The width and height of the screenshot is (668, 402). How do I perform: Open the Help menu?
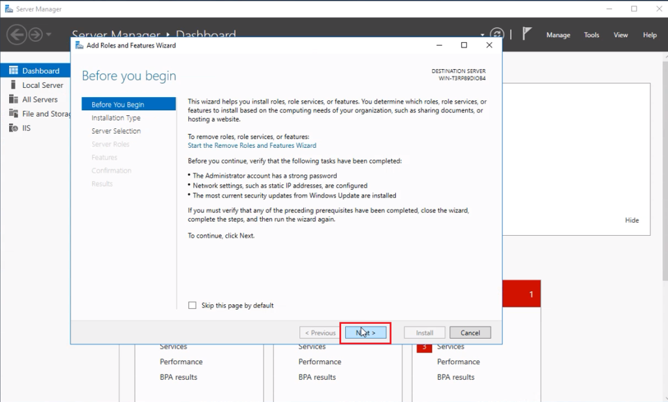click(x=649, y=35)
